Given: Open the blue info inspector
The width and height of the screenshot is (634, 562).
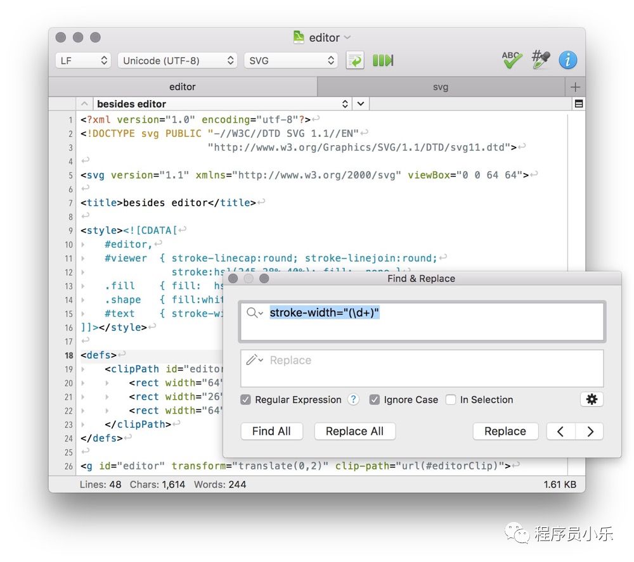Looking at the screenshot, I should click(567, 60).
